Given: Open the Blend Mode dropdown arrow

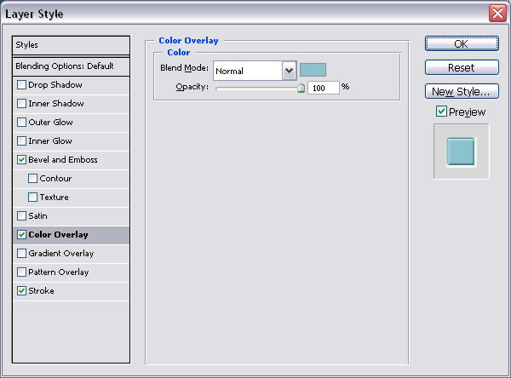Looking at the screenshot, I should click(x=289, y=71).
